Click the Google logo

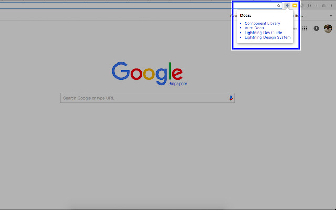pos(147,73)
